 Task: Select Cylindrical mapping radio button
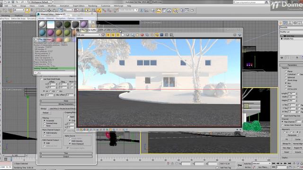286,74
